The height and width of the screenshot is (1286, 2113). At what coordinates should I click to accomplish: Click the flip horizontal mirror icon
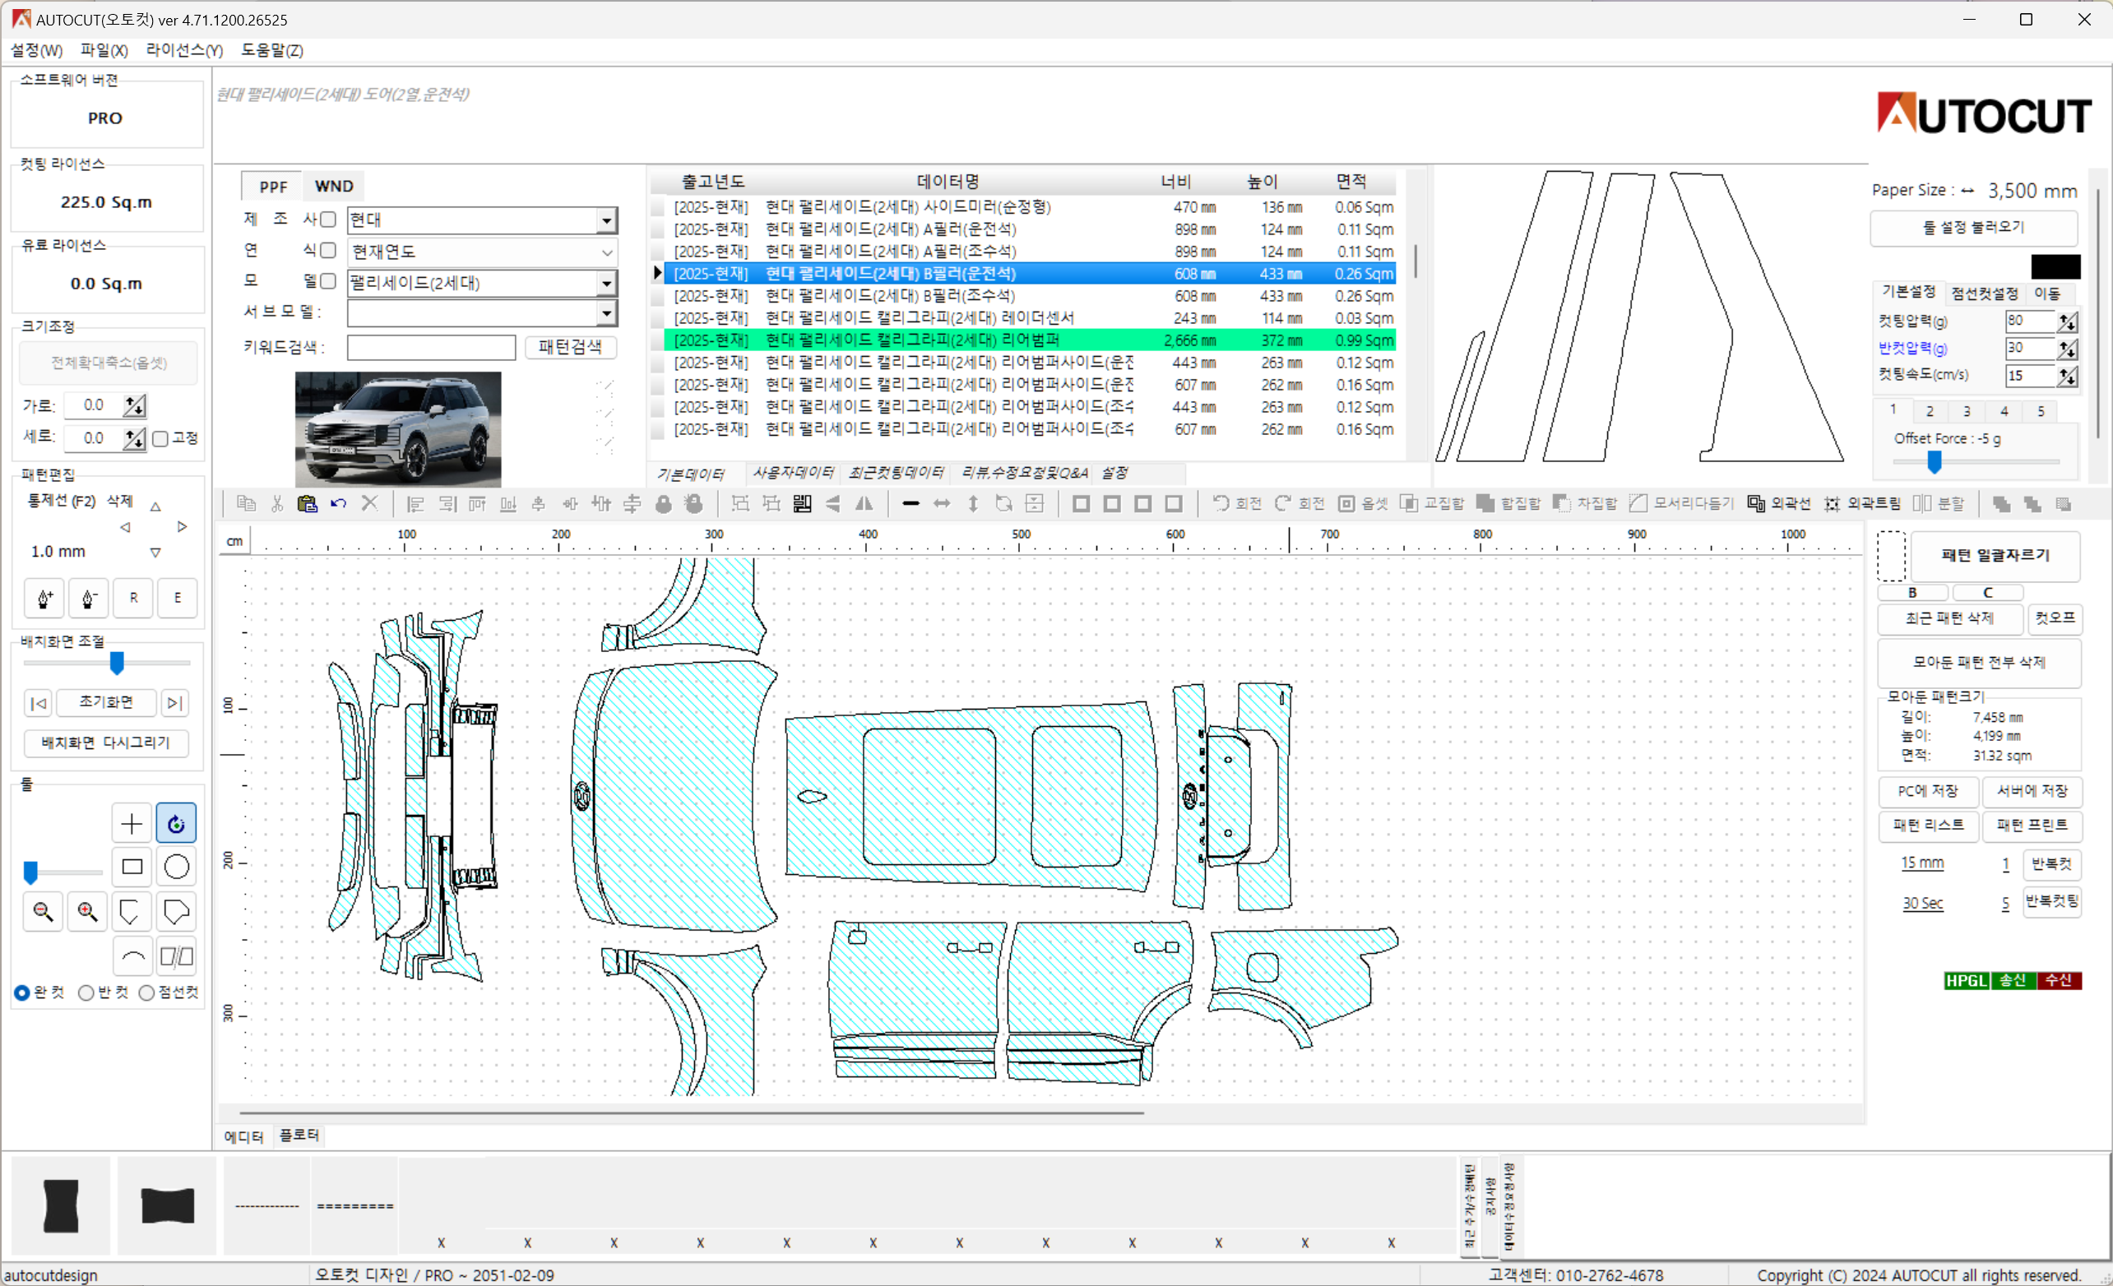tap(864, 503)
